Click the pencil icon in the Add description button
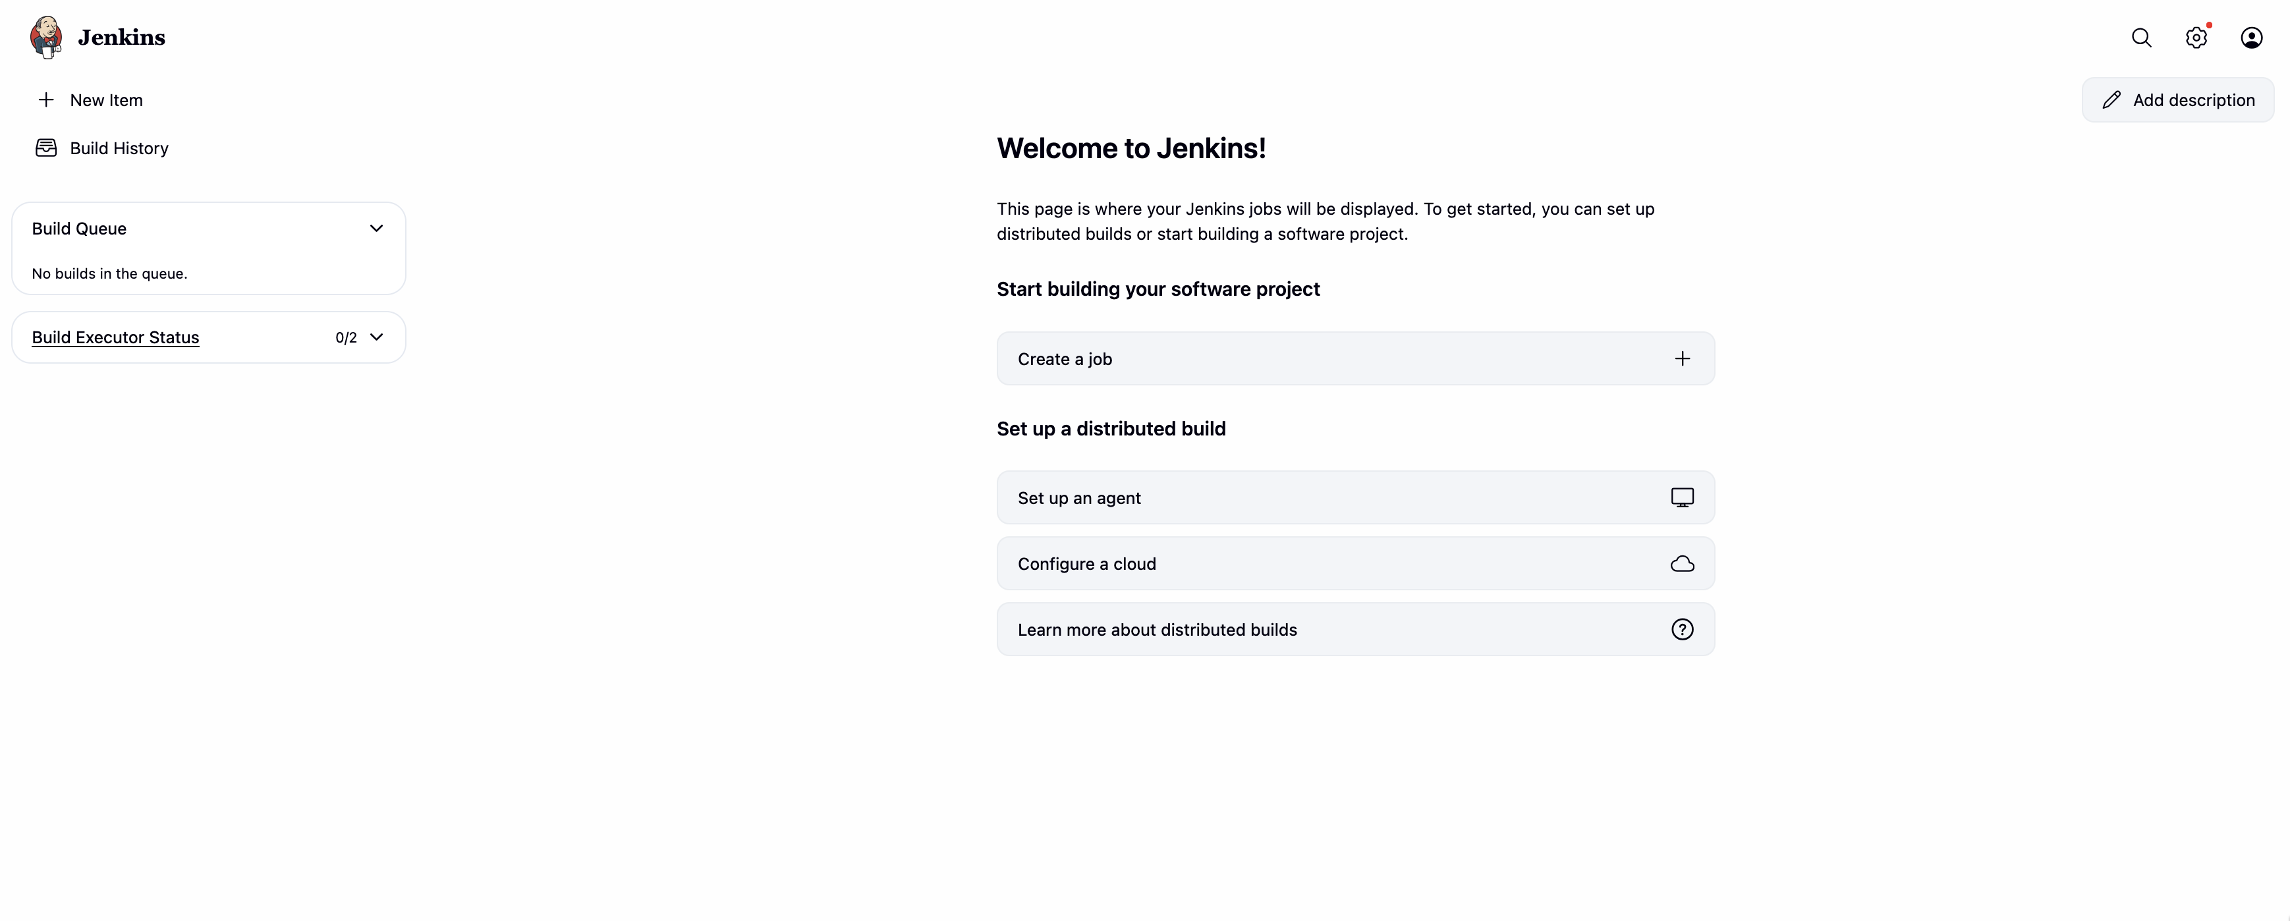This screenshot has height=921, width=2290. pos(2111,99)
